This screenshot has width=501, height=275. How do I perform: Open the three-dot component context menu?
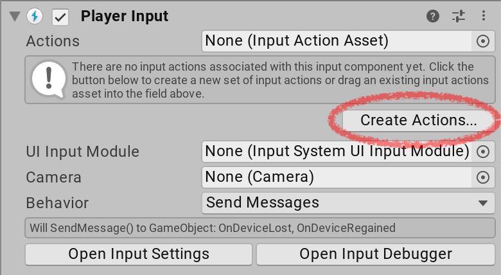point(483,15)
